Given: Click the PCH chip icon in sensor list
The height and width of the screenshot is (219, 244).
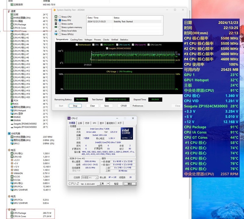Looking at the screenshot, I should [12, 101].
